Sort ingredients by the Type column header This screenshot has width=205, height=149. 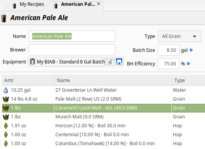pos(188,80)
